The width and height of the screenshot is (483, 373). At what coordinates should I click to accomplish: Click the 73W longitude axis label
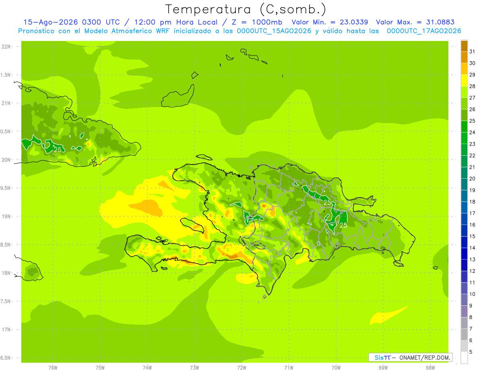point(194,368)
